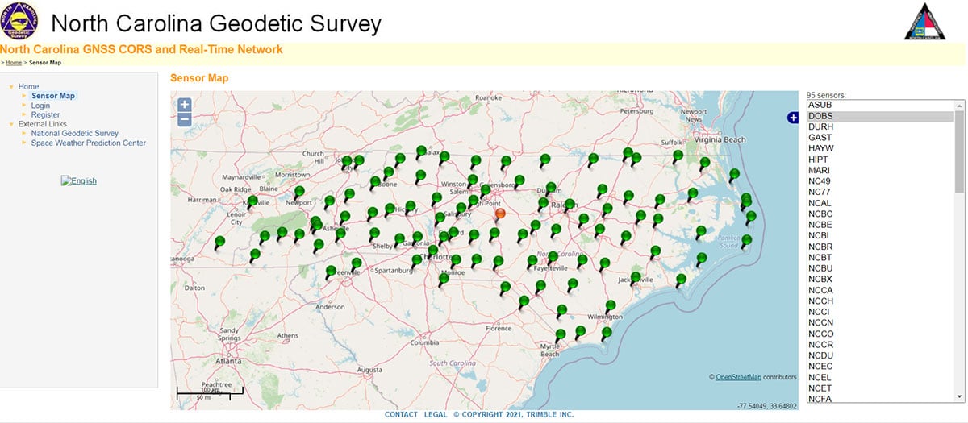Click the NC Geodetic Survey round logo
Image resolution: width=968 pixels, height=423 pixels.
(x=20, y=21)
